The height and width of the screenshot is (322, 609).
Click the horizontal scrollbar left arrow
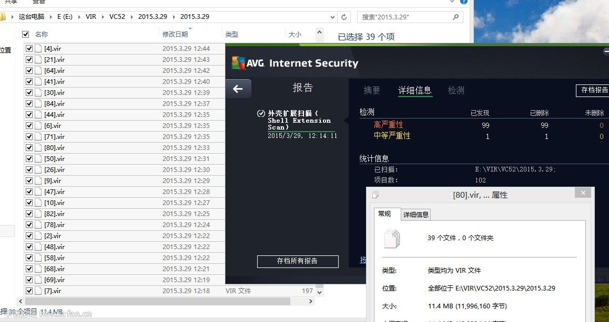[x=21, y=301]
